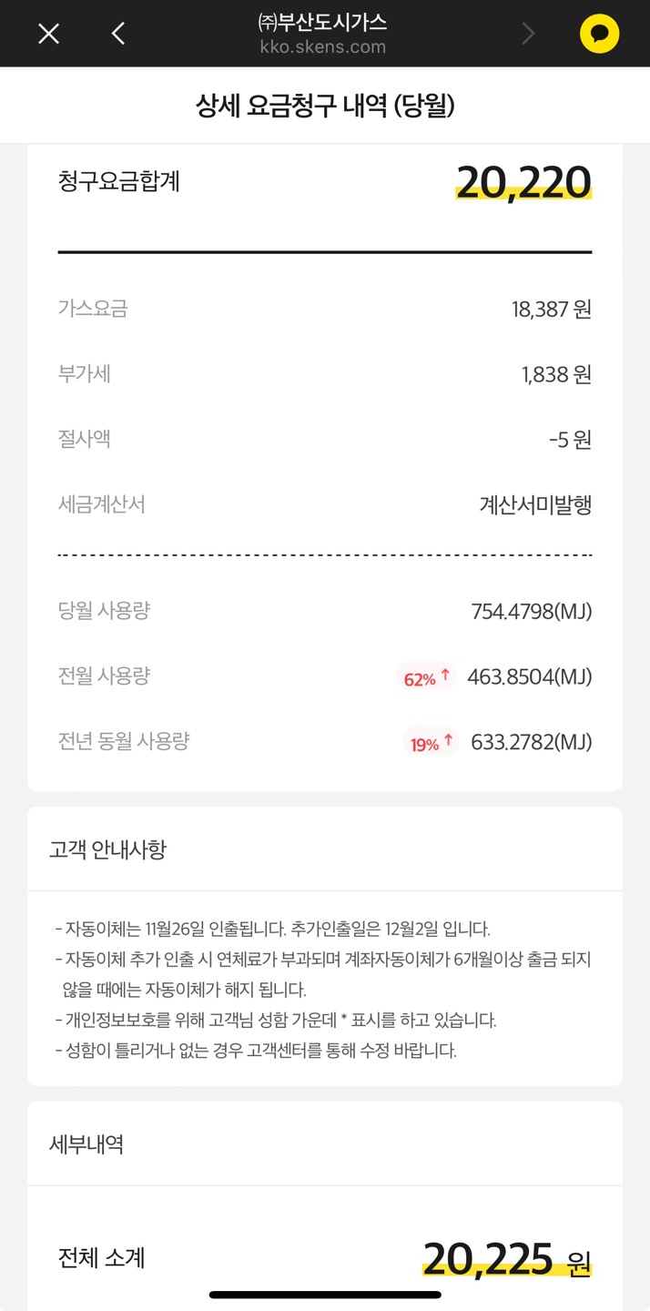
Task: Tap the 세부내역 section heading
Action: pos(86,1144)
